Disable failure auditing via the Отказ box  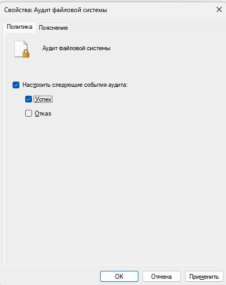coord(28,113)
